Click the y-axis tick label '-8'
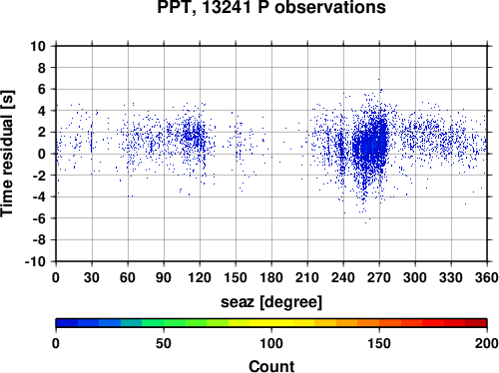This screenshot has height=373, width=499. click(x=40, y=240)
